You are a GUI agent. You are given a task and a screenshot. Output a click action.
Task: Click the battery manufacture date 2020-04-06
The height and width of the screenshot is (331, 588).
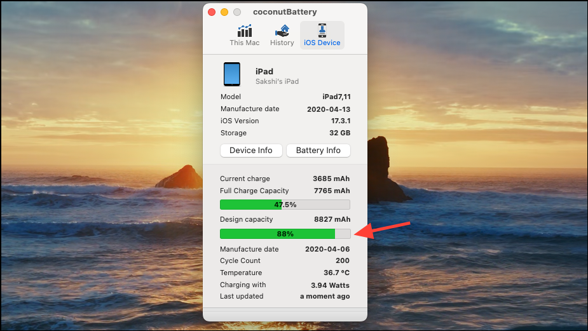[327, 249]
